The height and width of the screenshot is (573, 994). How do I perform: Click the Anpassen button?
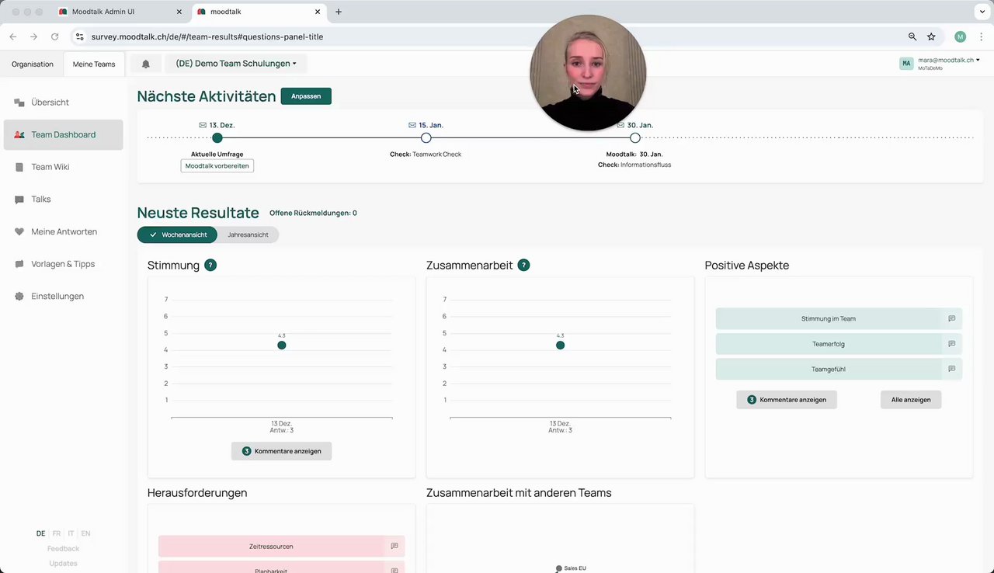tap(306, 96)
